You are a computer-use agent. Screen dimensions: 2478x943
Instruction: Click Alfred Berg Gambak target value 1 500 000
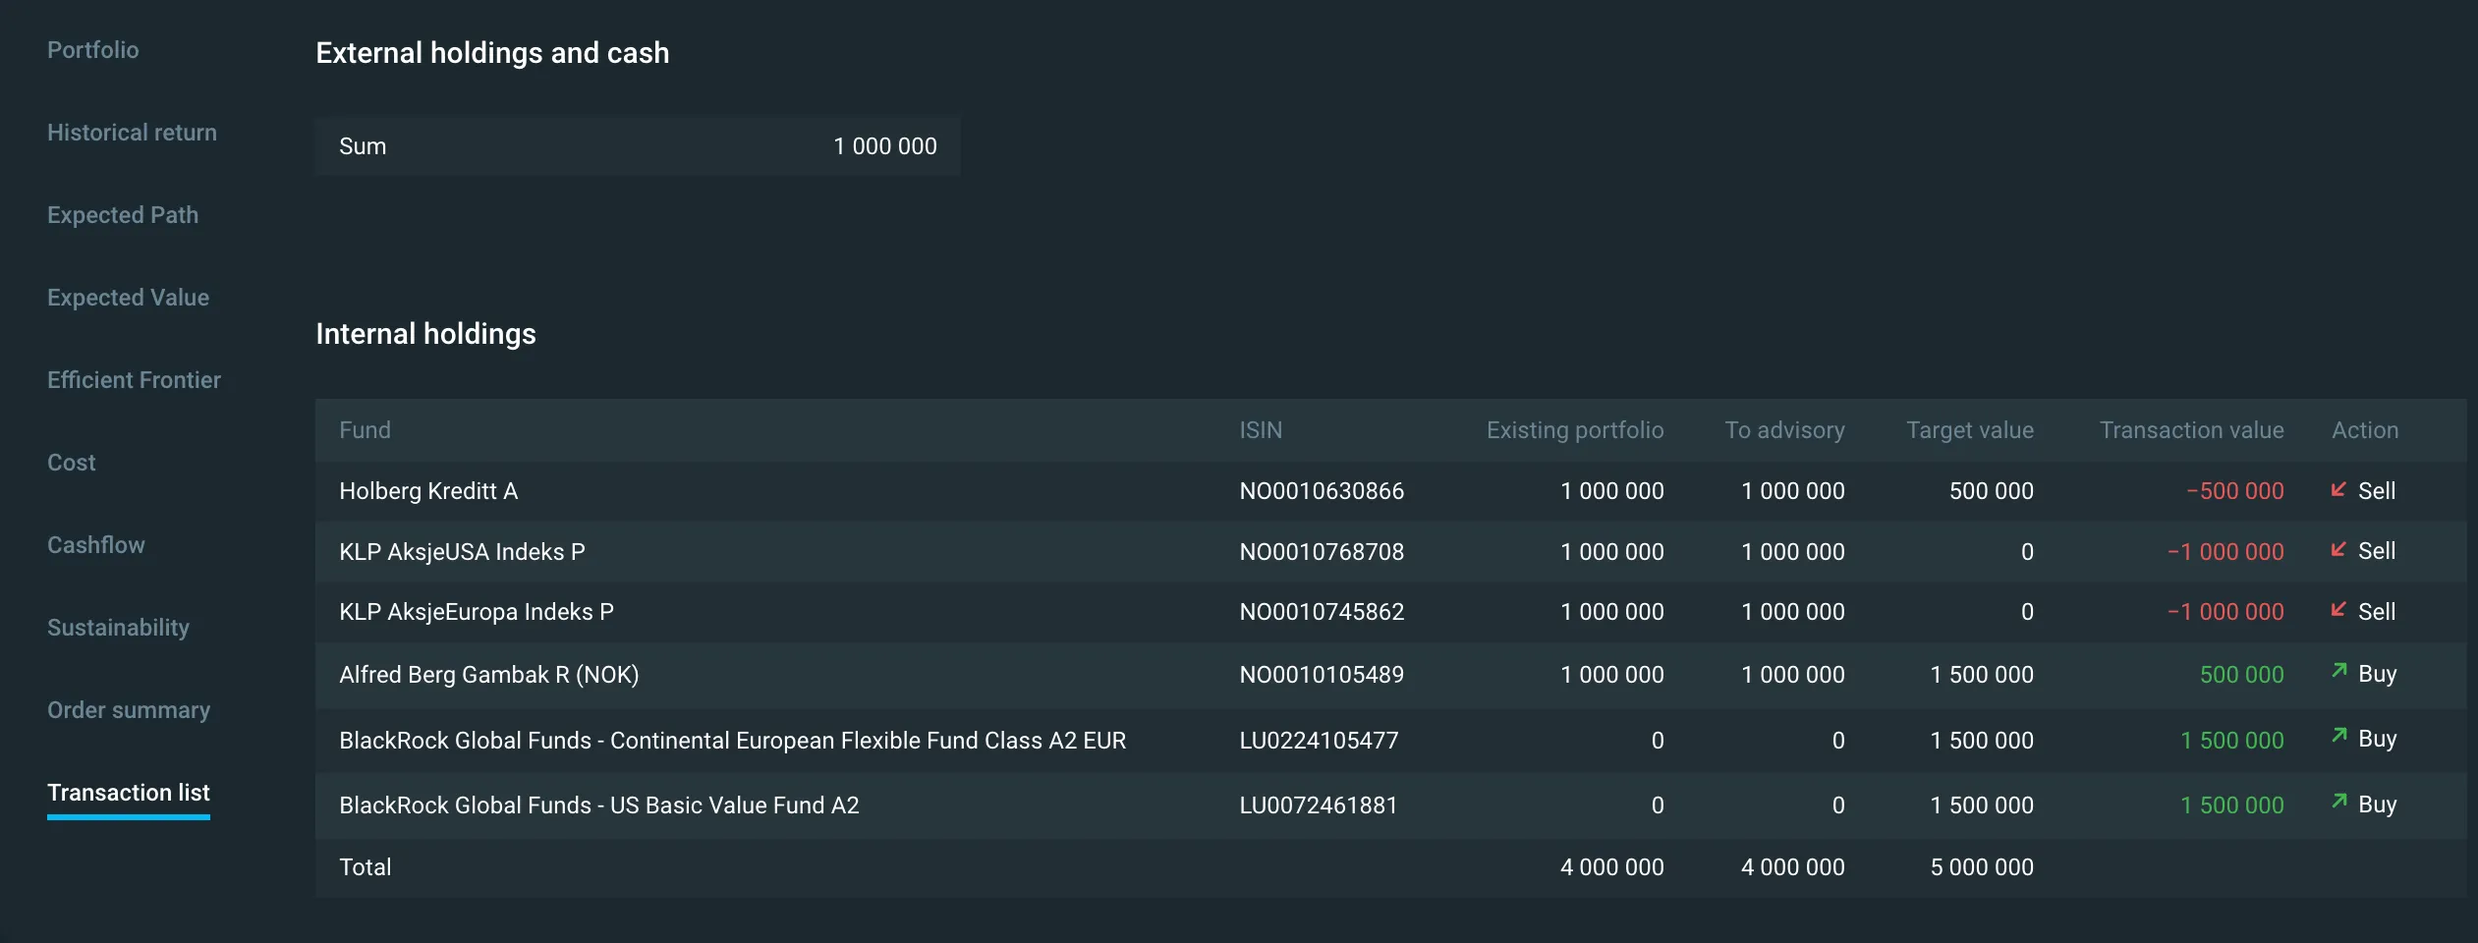1982,675
